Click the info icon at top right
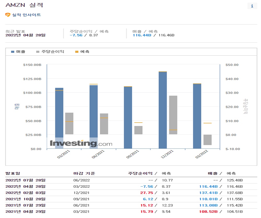Viewport: 261px width, 218px height. 252,6
